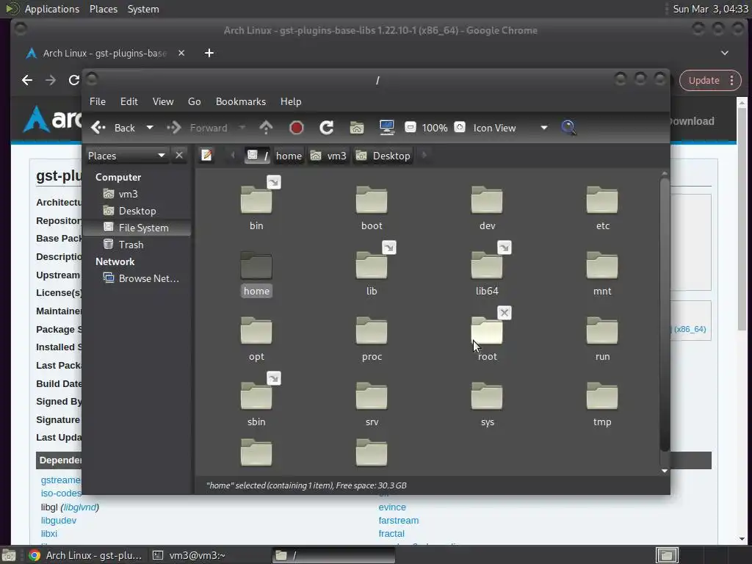The height and width of the screenshot is (564, 752).
Task: Click Chrome page vertical scrollbar
Action: [x=742, y=218]
